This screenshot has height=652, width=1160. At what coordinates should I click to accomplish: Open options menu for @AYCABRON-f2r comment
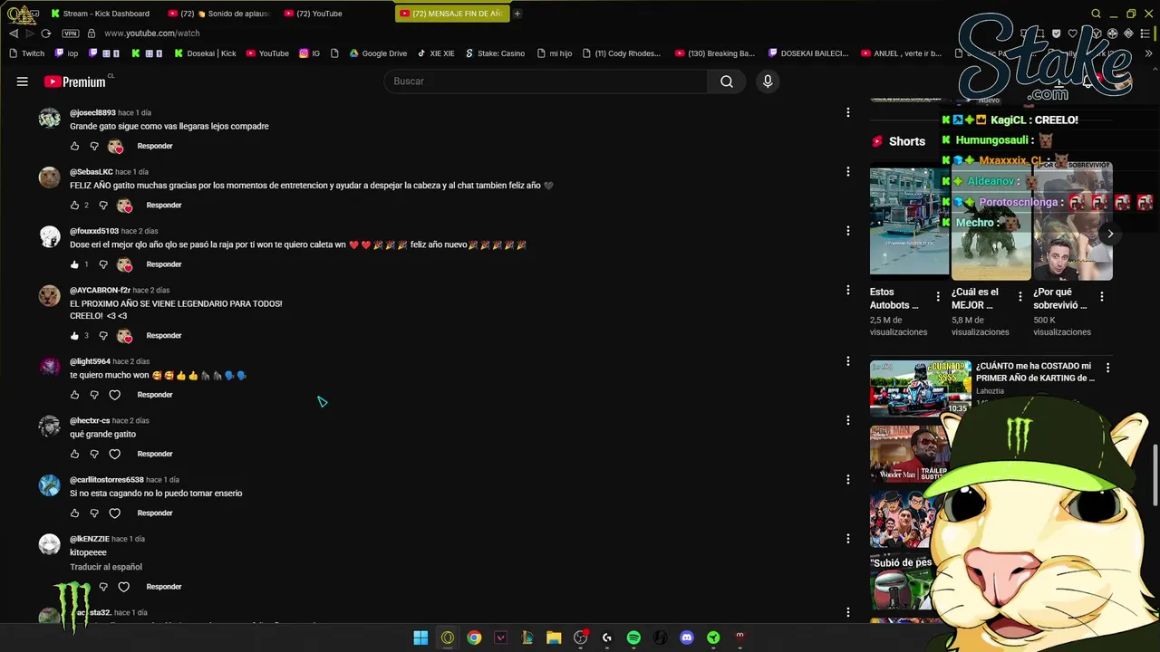coord(848,290)
